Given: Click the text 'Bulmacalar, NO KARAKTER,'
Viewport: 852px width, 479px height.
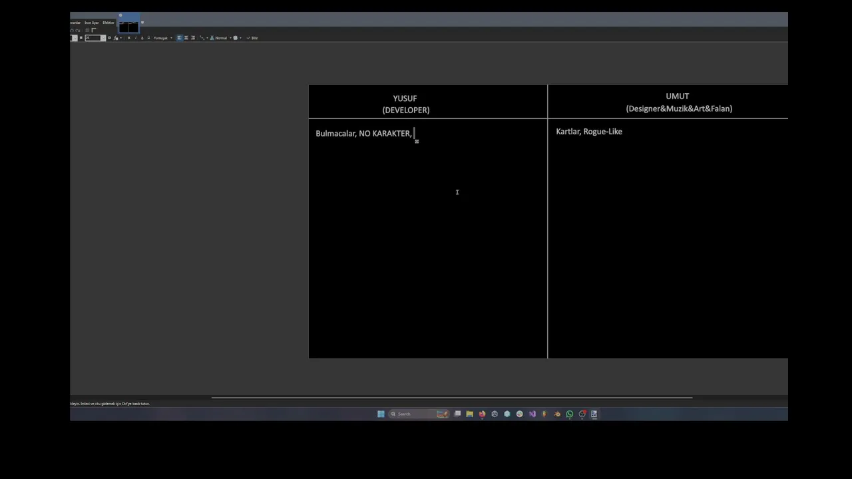Looking at the screenshot, I should pyautogui.click(x=363, y=134).
